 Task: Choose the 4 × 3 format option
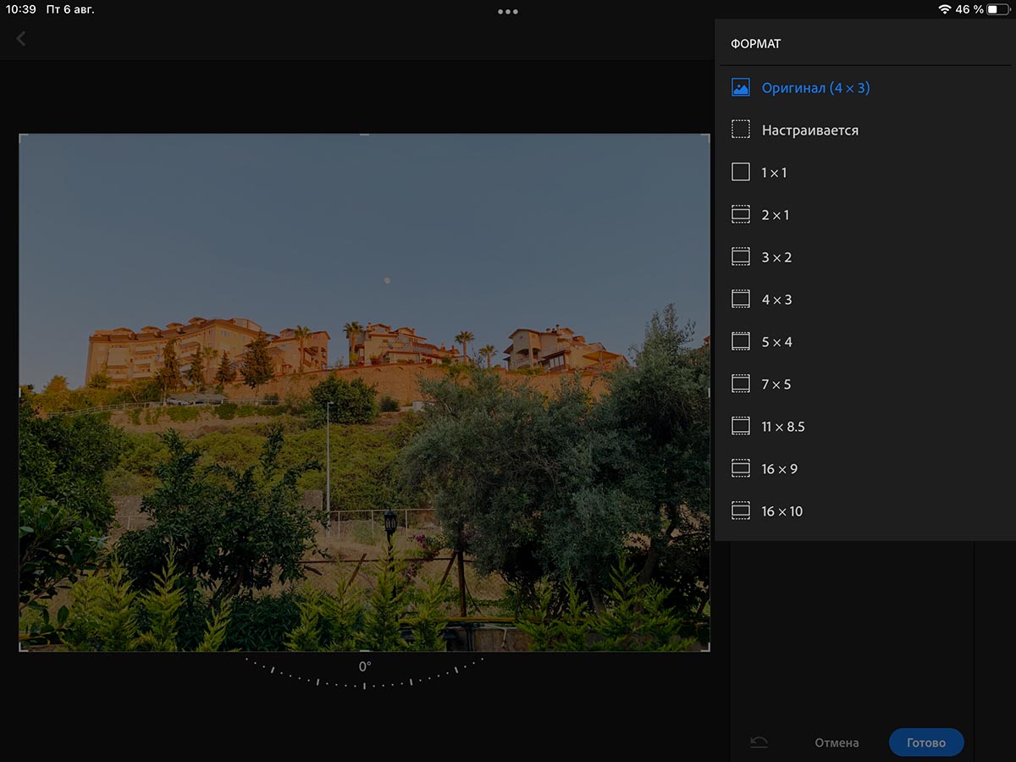(776, 300)
